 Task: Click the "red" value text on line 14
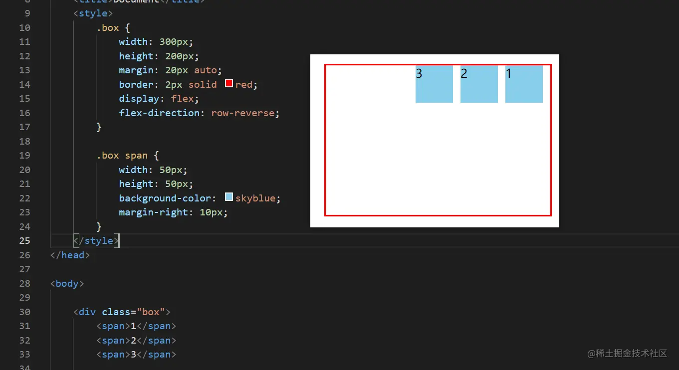pyautogui.click(x=244, y=84)
